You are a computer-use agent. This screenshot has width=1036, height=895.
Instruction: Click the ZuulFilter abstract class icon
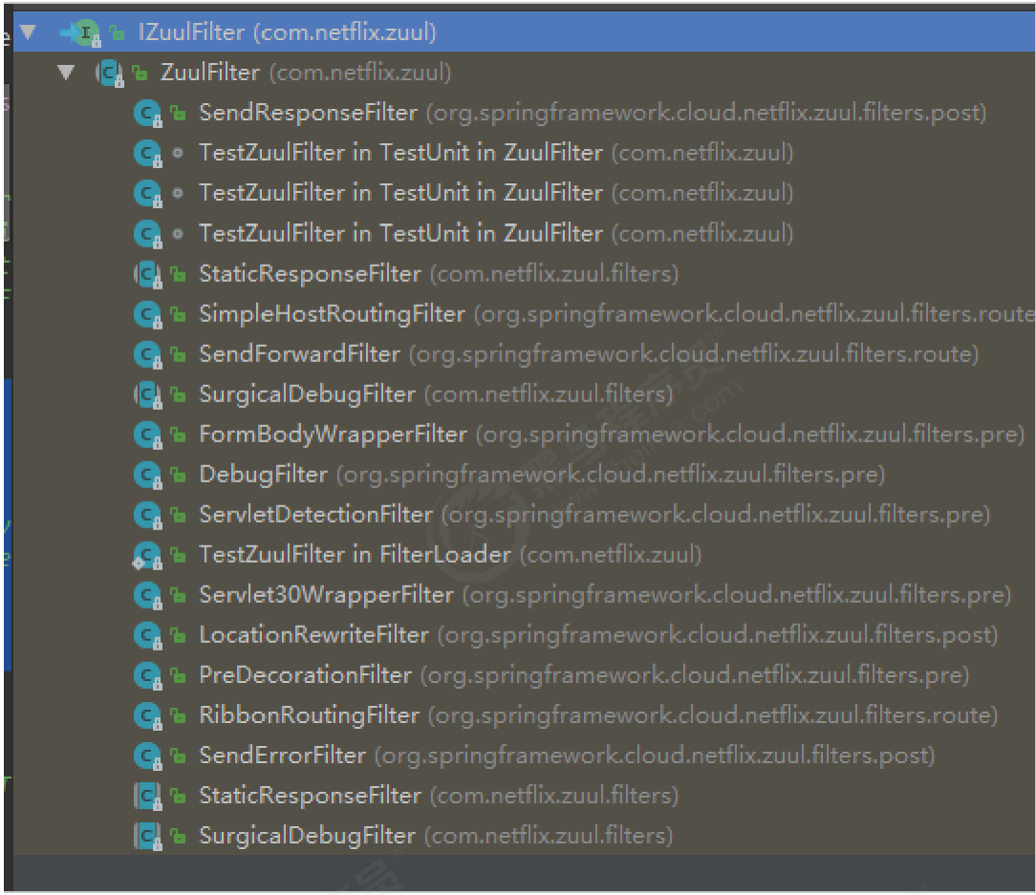pos(111,73)
